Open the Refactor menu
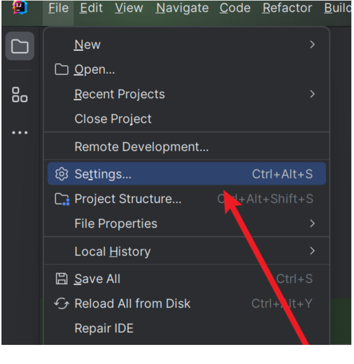 point(287,8)
